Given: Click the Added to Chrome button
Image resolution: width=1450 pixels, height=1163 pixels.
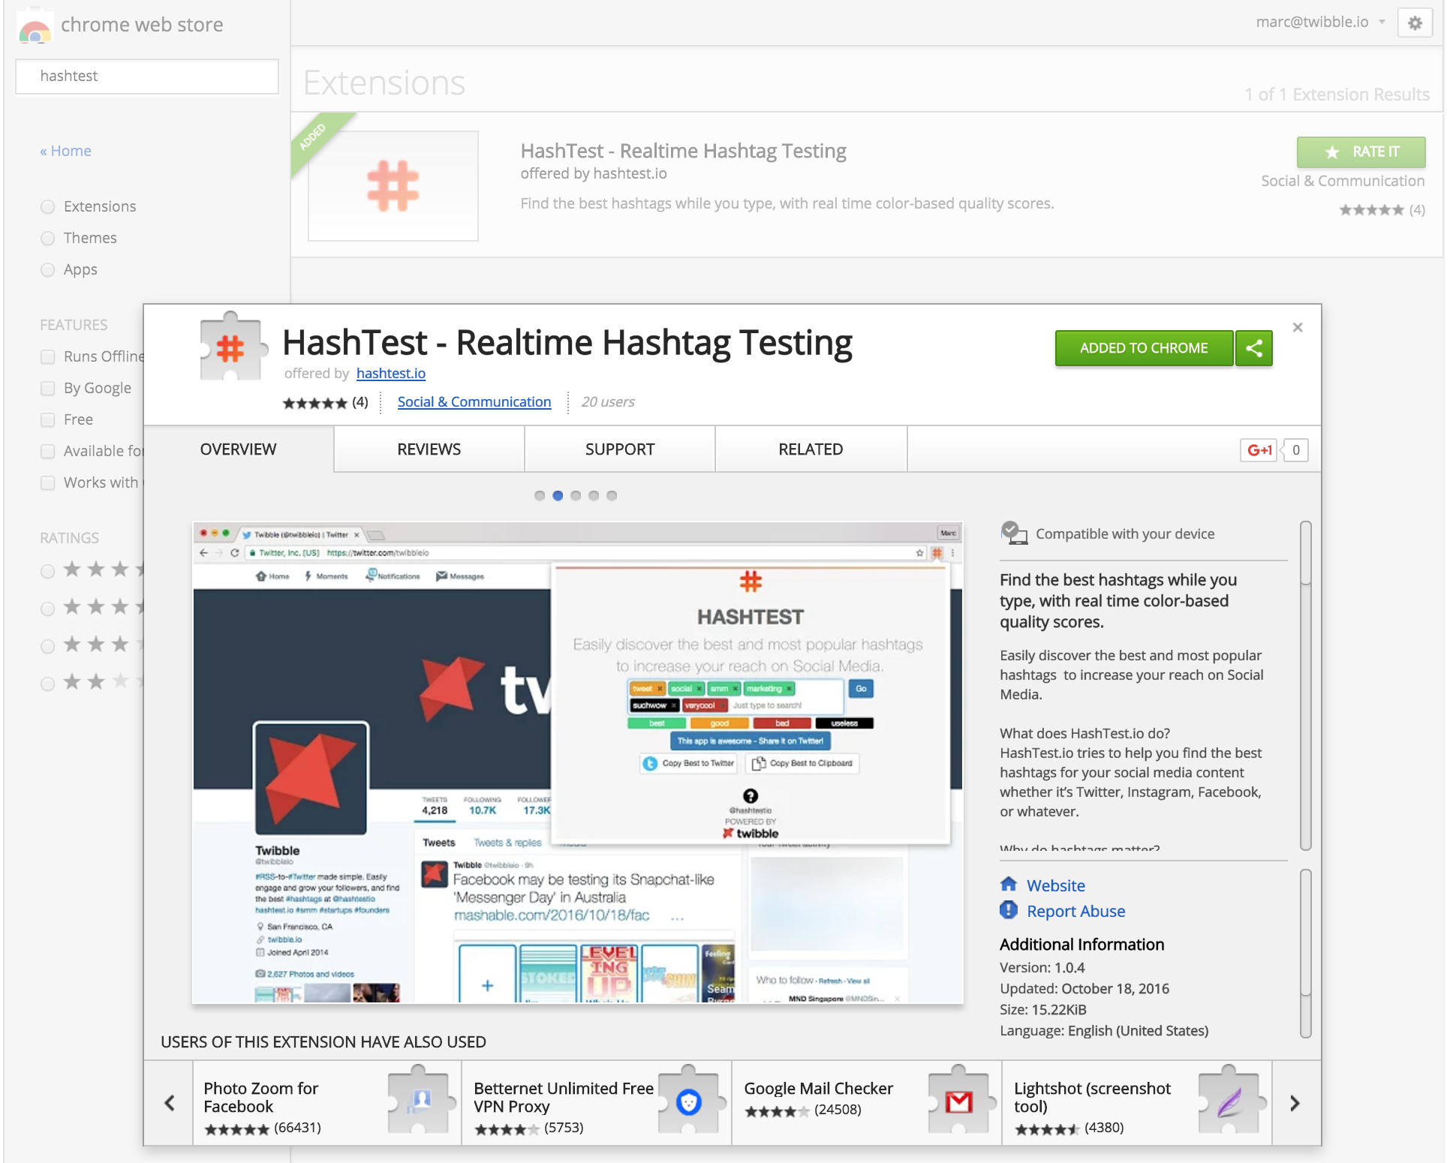Looking at the screenshot, I should tap(1144, 348).
